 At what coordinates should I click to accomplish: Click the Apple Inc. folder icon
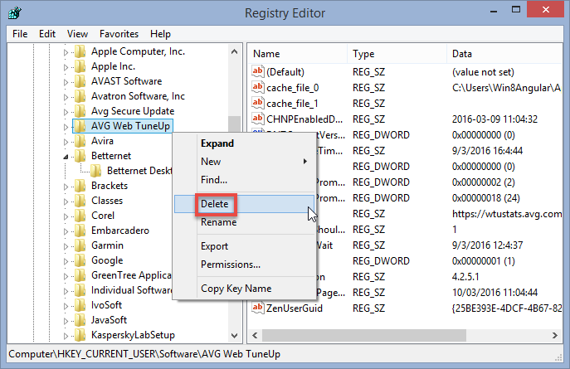pyautogui.click(x=80, y=66)
